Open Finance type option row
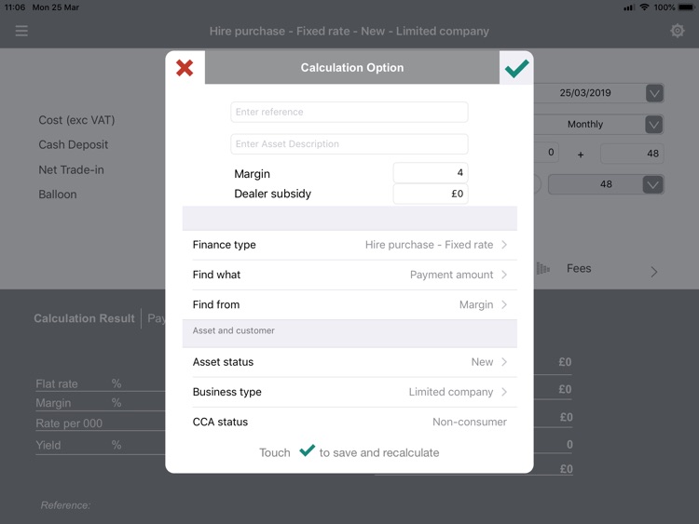The image size is (699, 524). pos(349,245)
